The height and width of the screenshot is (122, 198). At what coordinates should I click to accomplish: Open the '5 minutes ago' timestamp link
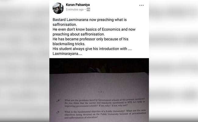coord(75,9)
